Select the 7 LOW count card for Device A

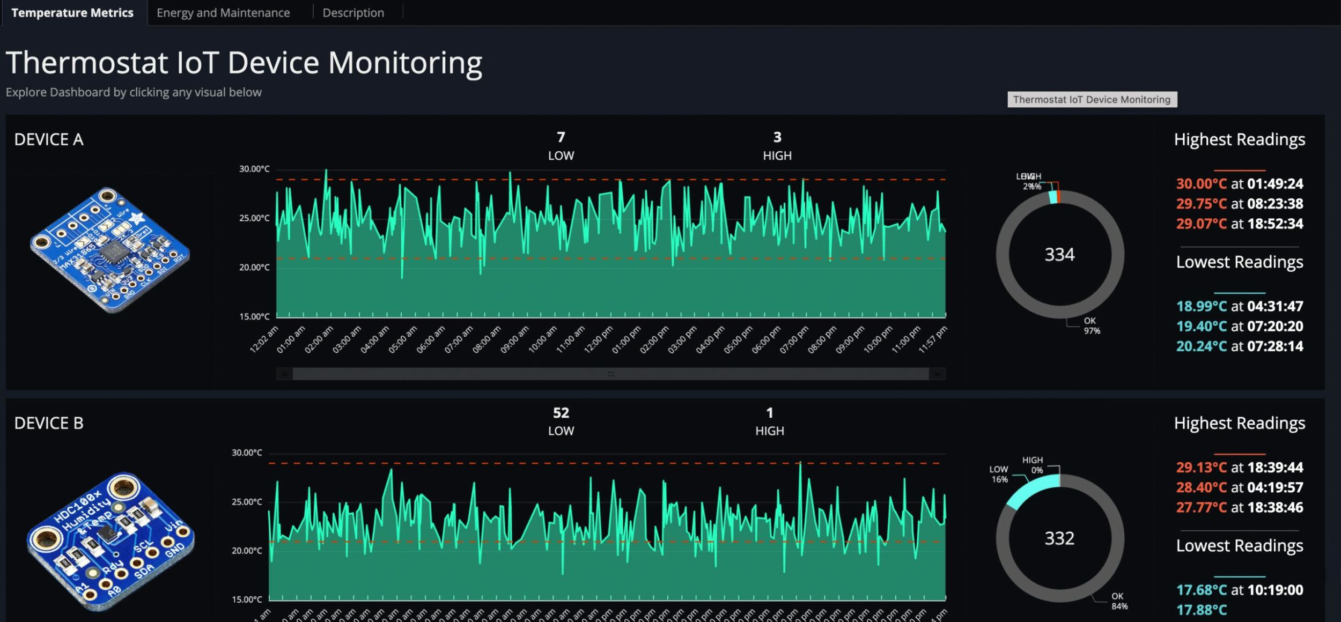pos(561,145)
